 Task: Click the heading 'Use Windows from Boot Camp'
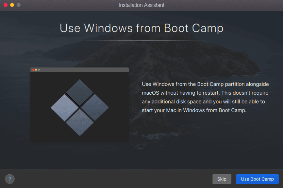[x=141, y=28]
